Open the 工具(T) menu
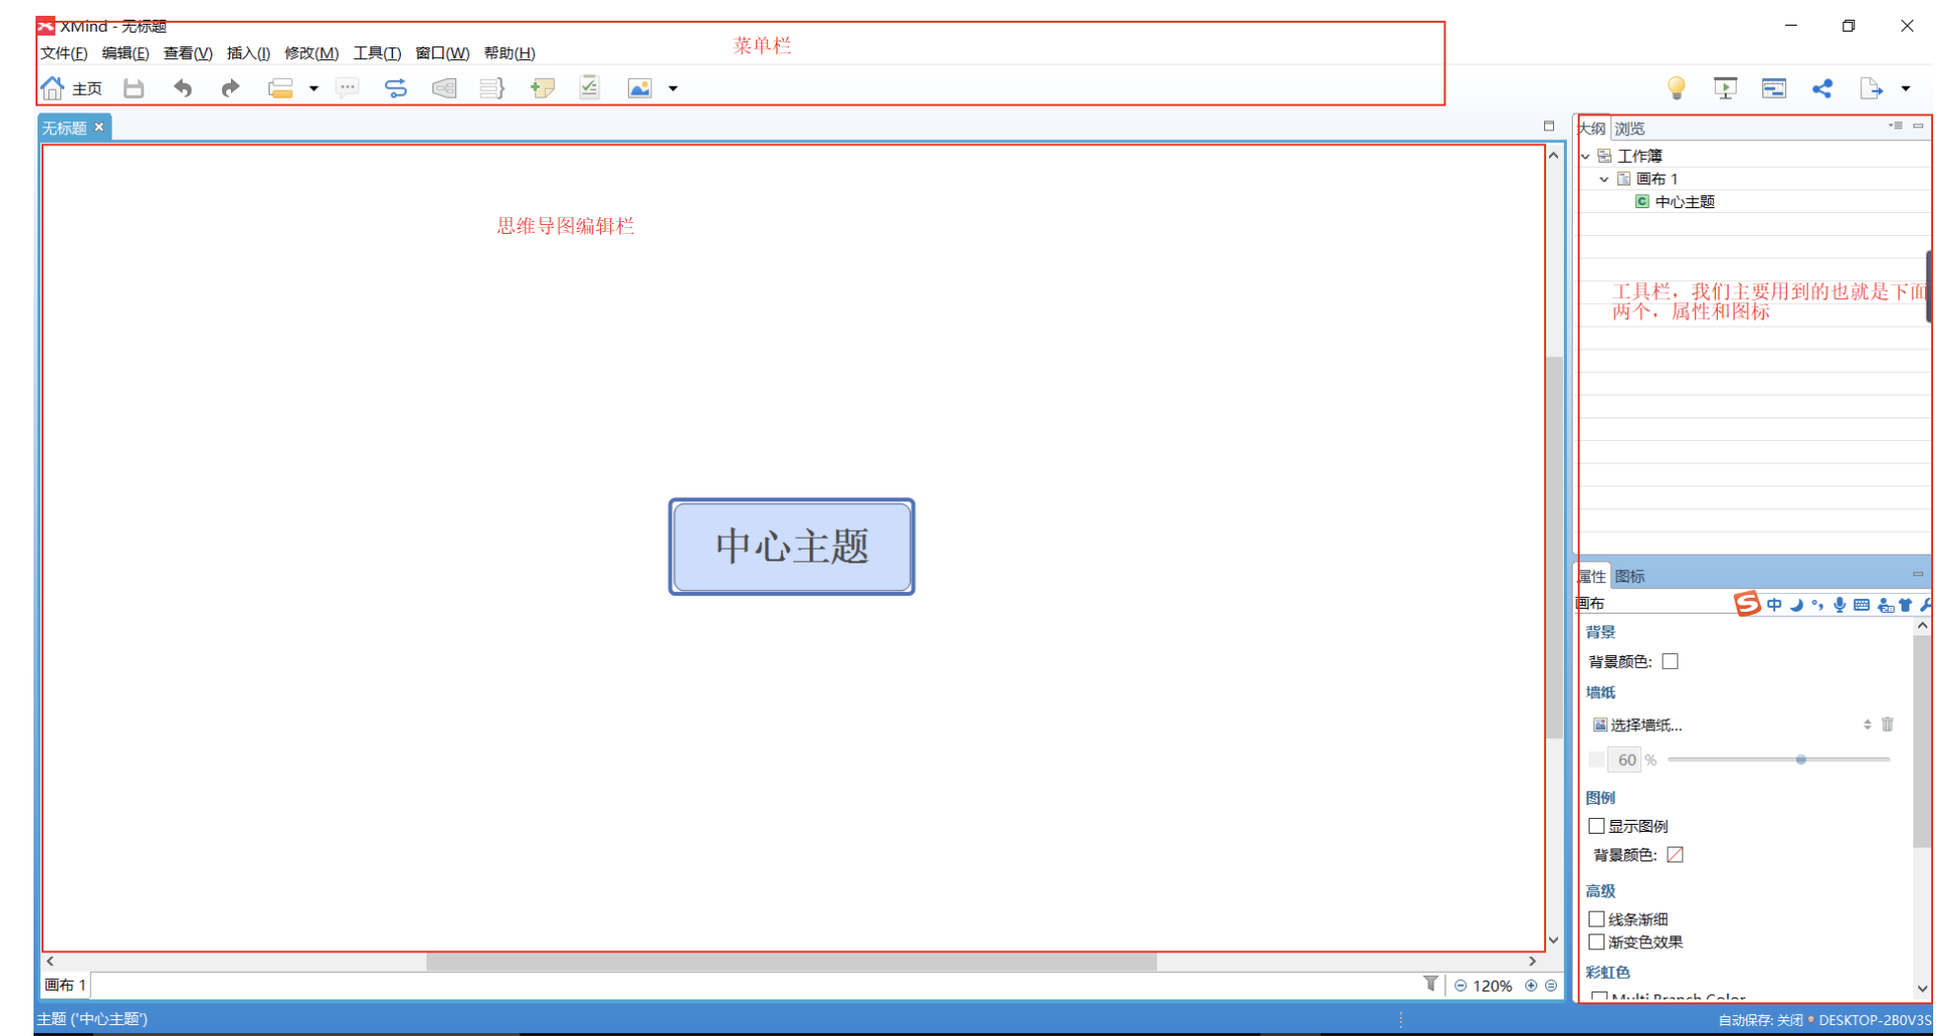This screenshot has height=1036, width=1943. (376, 53)
